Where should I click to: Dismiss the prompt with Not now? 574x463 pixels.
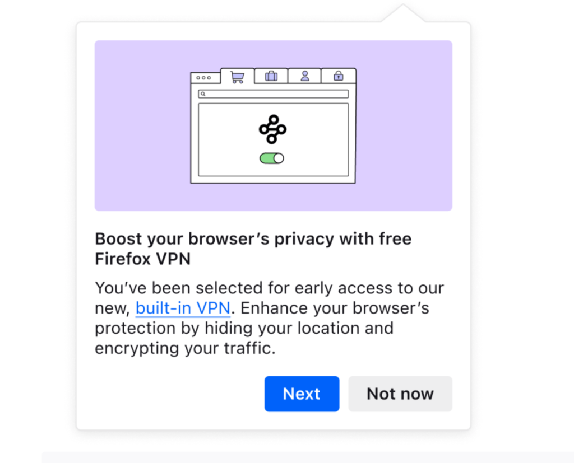click(x=400, y=394)
